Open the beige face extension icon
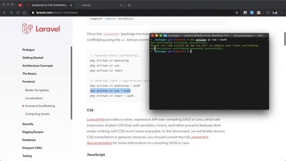286x161 pixels. click(259, 13)
